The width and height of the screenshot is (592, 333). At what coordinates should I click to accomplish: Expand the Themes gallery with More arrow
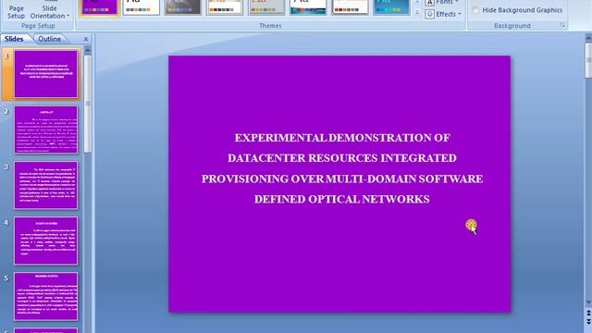[417, 12]
